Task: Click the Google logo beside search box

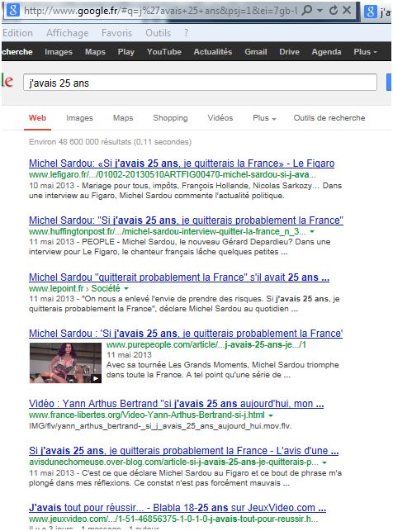Action: tap(7, 81)
